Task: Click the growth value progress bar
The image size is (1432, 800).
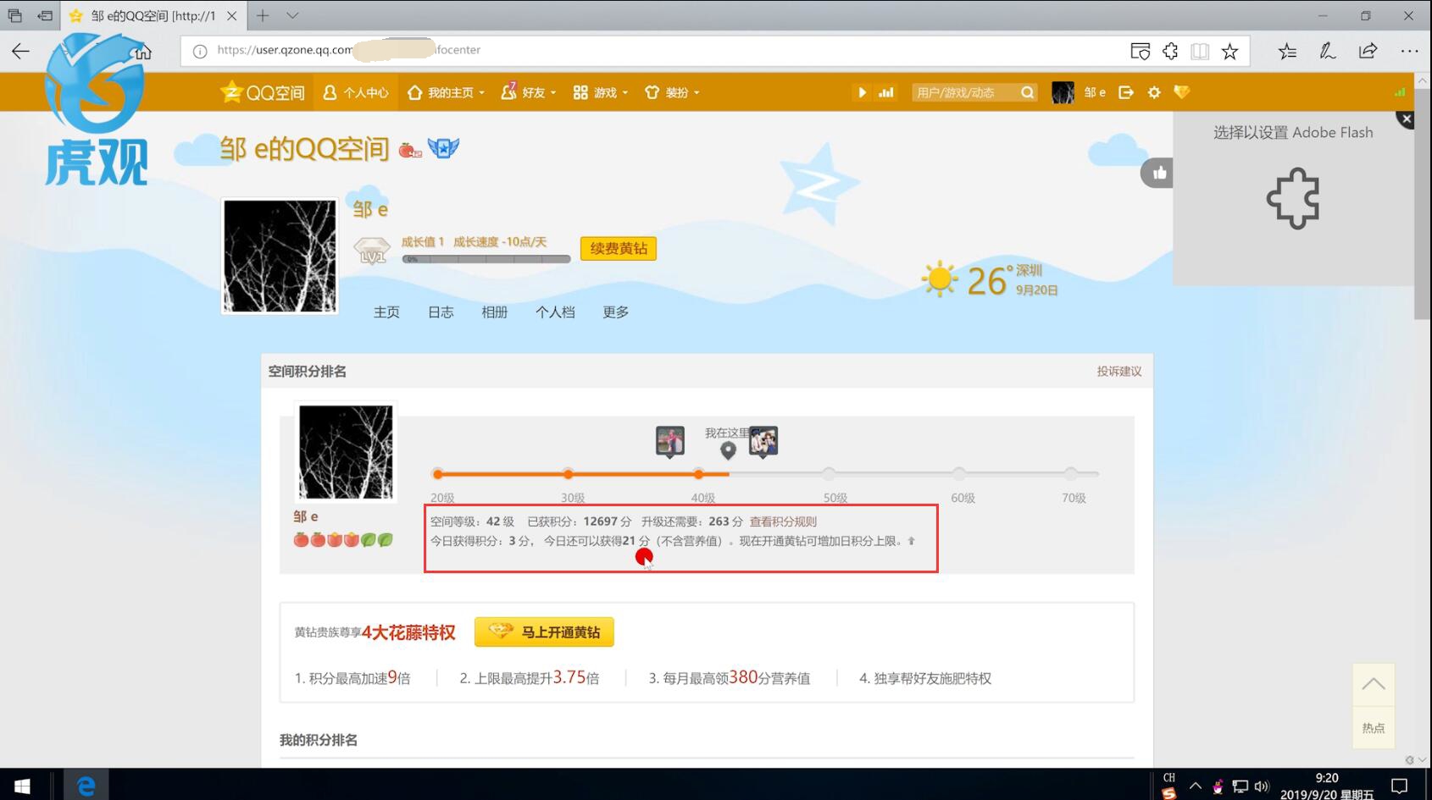Action: click(x=486, y=259)
